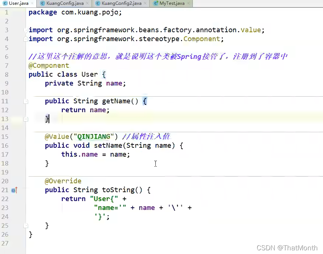
Task: Click the comment after @Value on line 15
Action: tap(146, 136)
